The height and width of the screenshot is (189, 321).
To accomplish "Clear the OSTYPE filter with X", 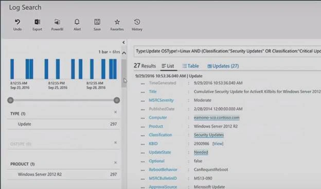I will 115,143.
